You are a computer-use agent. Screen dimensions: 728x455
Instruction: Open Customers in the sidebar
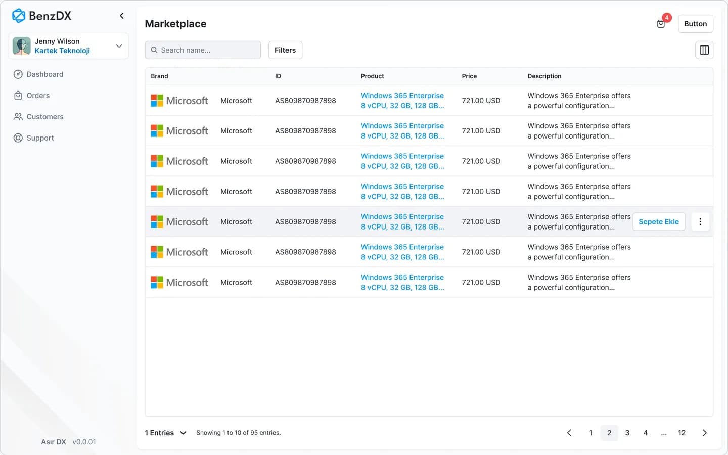pyautogui.click(x=38, y=117)
